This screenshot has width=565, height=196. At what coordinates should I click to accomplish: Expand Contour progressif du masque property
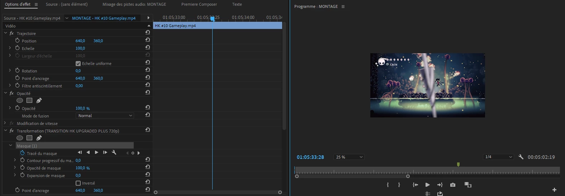coord(15,160)
